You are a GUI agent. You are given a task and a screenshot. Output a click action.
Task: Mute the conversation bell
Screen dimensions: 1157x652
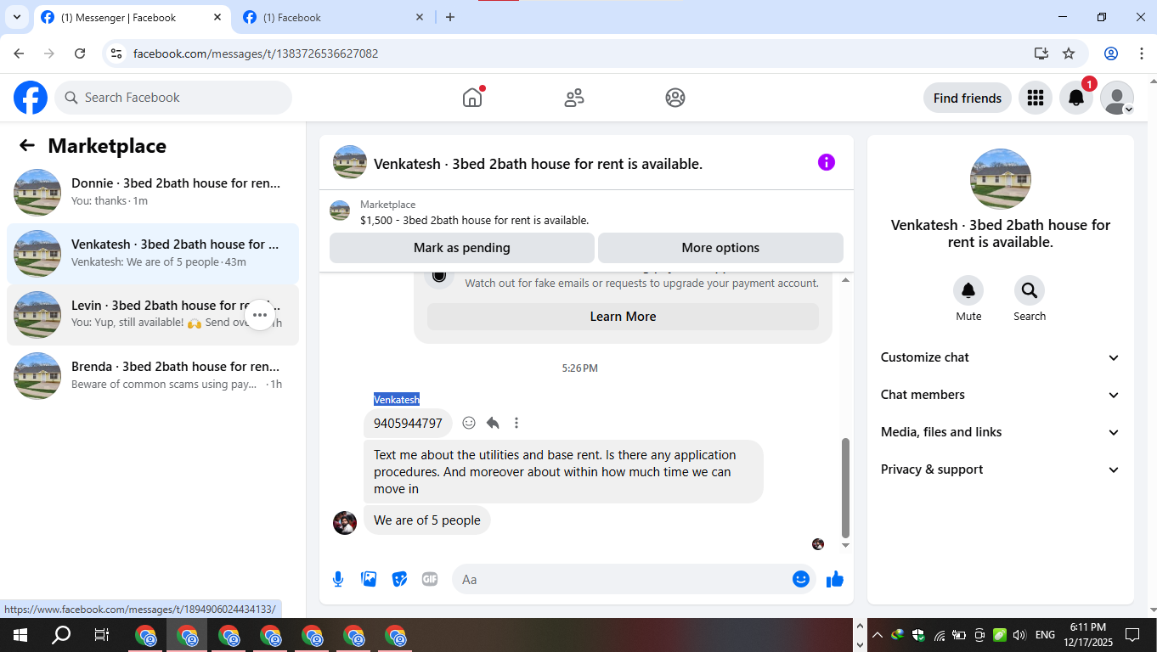(968, 291)
